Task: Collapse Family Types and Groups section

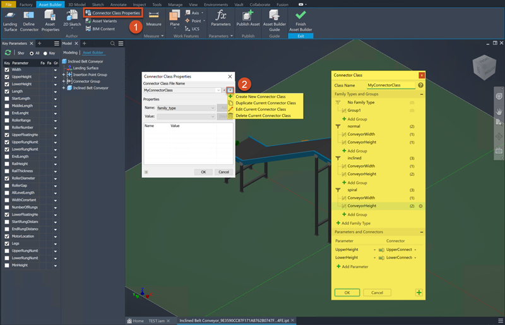Action: (x=421, y=94)
